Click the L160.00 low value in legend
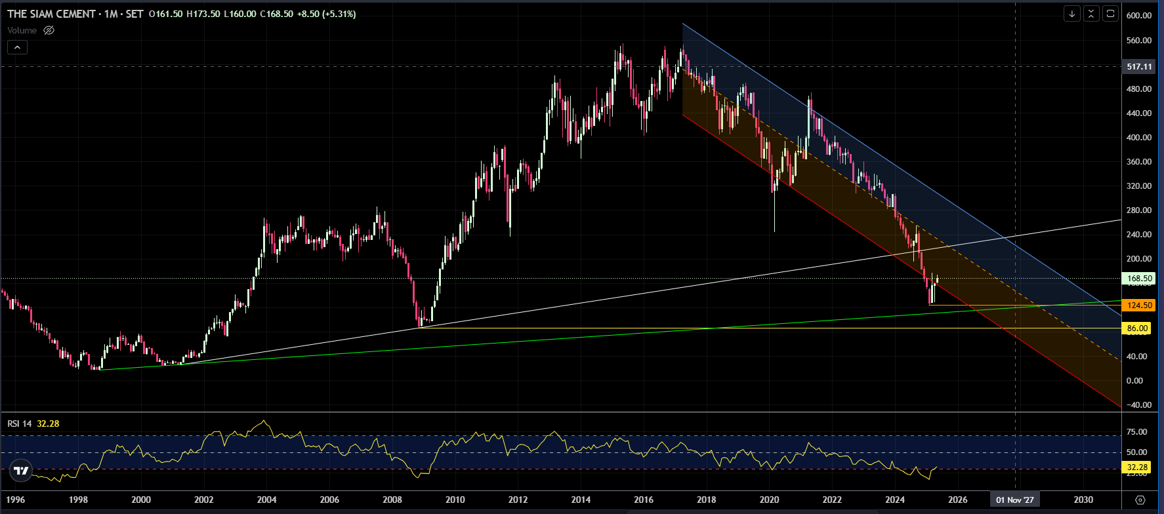The image size is (1164, 514). pos(239,14)
